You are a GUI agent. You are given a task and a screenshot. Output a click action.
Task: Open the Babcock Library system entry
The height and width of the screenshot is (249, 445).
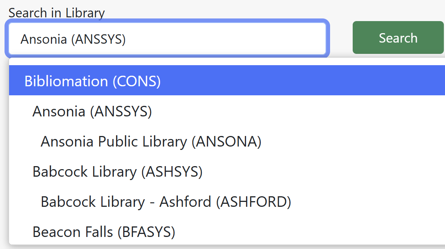(x=117, y=171)
